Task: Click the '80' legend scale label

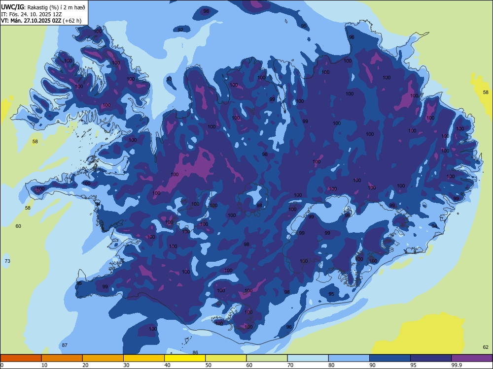Action: coord(331,365)
